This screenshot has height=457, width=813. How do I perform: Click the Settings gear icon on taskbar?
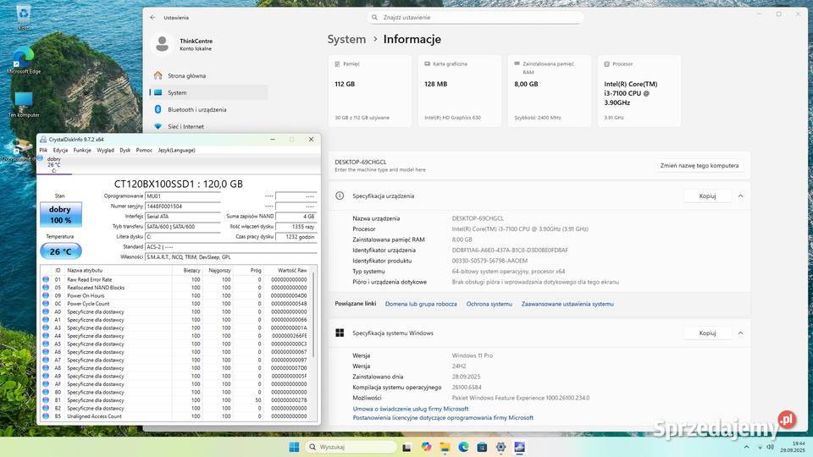tap(501, 447)
